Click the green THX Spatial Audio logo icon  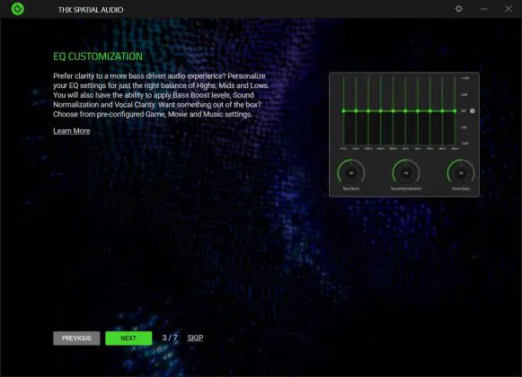[18, 9]
